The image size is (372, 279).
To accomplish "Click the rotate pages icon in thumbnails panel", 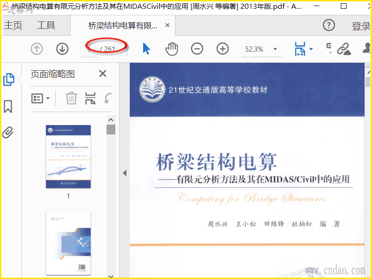I will (x=107, y=98).
